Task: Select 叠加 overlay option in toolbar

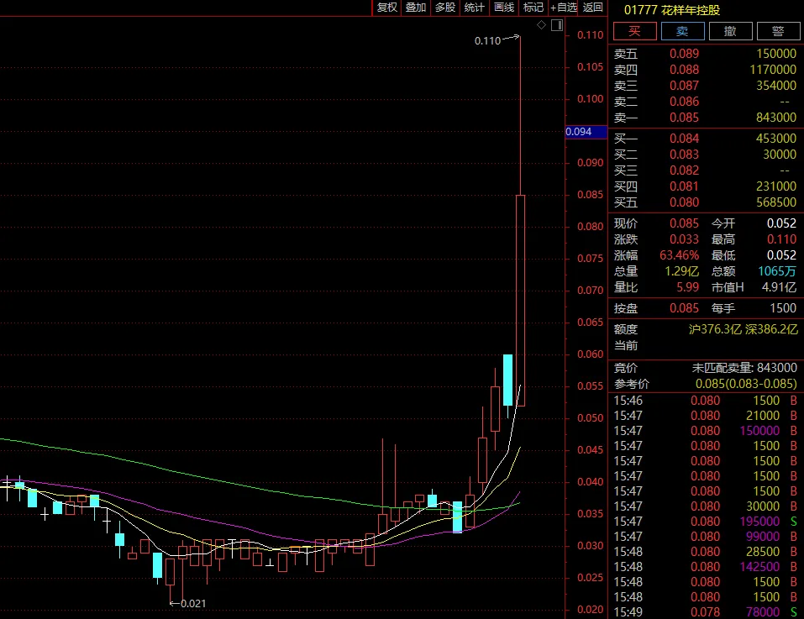Action: point(416,8)
